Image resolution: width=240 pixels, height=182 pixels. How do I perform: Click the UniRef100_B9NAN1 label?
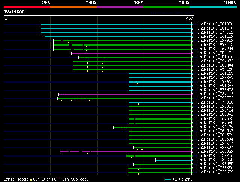tap(215, 82)
